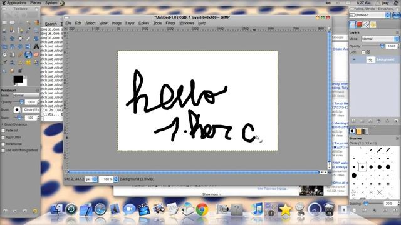Enable the Fade out checkbox
This screenshot has height=225, width=401.
pos(3,131)
